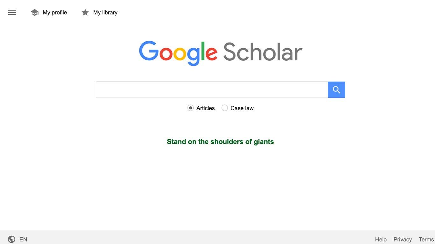Click the 'Stand on the shoulders of giants' tagline
435x244 pixels.
(x=220, y=142)
